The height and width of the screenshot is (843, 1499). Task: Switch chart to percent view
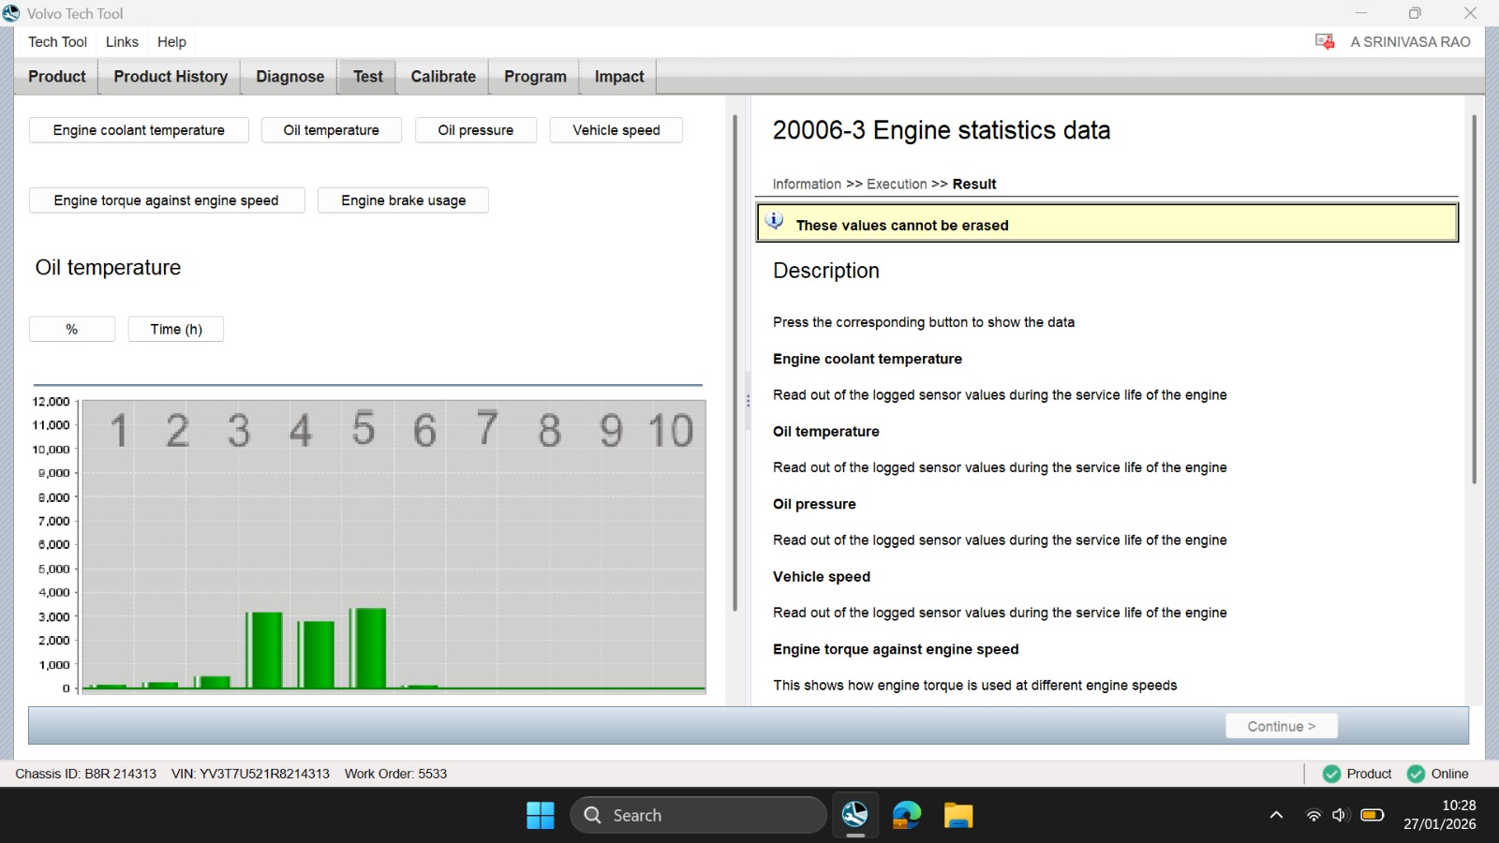pyautogui.click(x=72, y=329)
